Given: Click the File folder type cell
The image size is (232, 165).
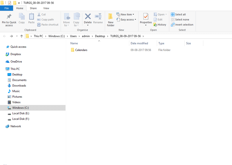Looking at the screenshot, I should coord(164,50).
